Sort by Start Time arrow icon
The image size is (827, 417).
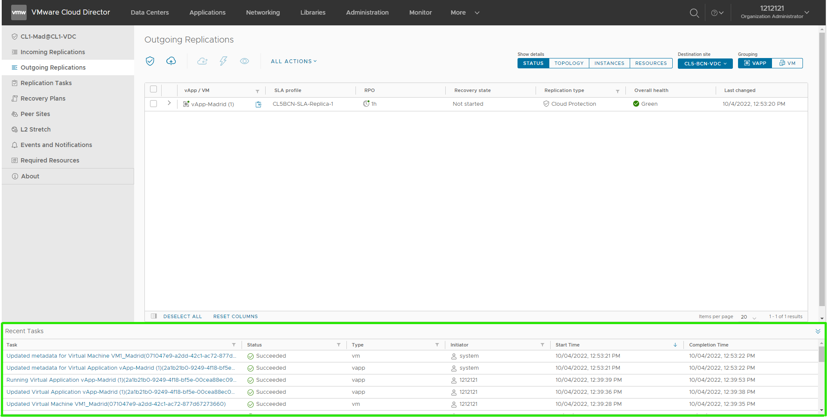coord(675,345)
